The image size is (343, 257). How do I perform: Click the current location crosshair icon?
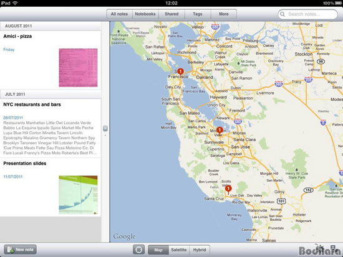tap(138, 250)
